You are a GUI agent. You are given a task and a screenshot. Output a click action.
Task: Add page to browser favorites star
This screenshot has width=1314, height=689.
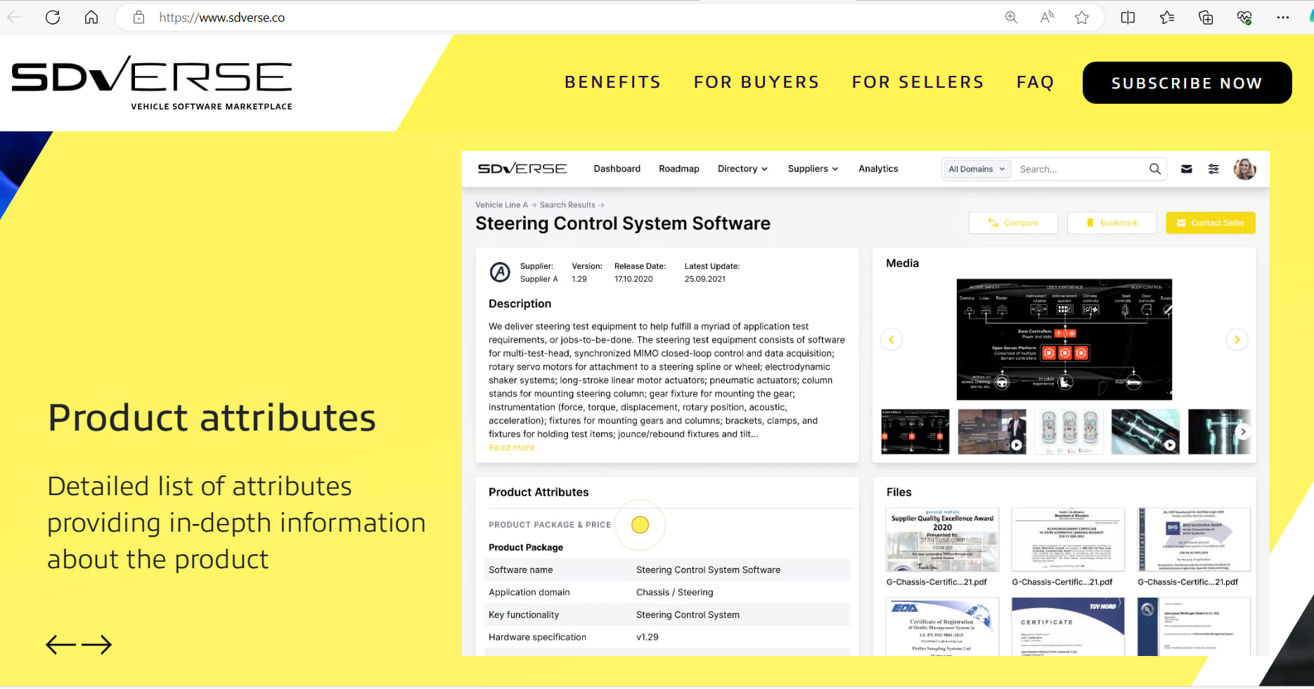click(1081, 18)
